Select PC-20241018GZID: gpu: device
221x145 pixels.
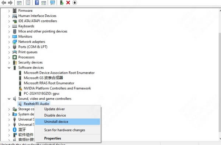(x=42, y=93)
